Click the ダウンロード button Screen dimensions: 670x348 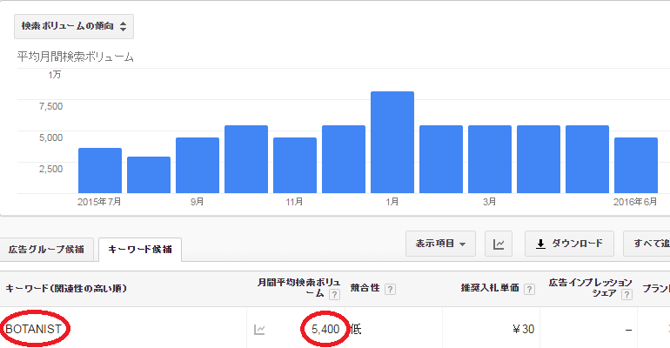569,244
